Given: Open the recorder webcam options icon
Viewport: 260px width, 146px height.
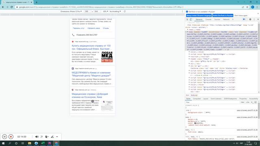Looking at the screenshot, I should coord(47,137).
